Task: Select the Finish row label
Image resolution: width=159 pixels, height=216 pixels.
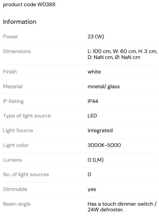Action: [x=10, y=72]
